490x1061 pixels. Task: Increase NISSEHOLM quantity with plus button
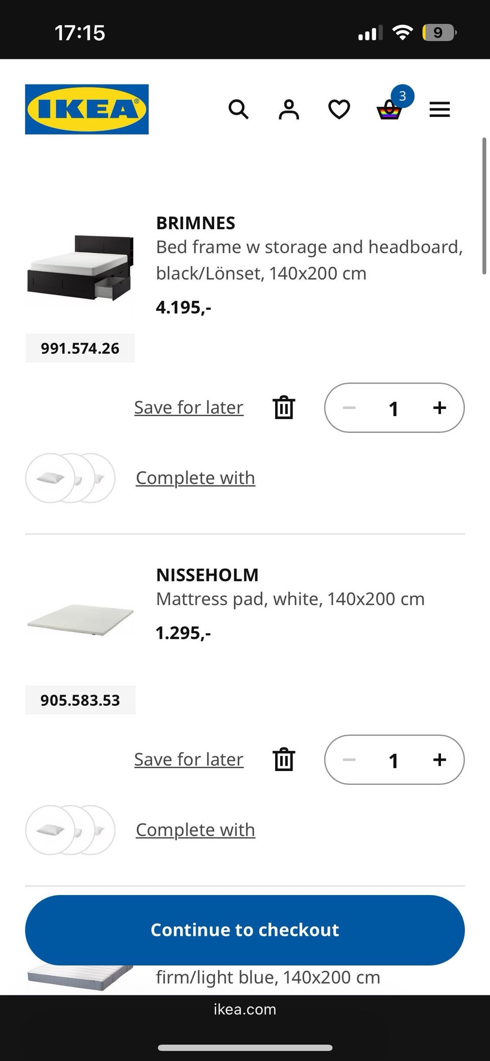click(x=439, y=759)
